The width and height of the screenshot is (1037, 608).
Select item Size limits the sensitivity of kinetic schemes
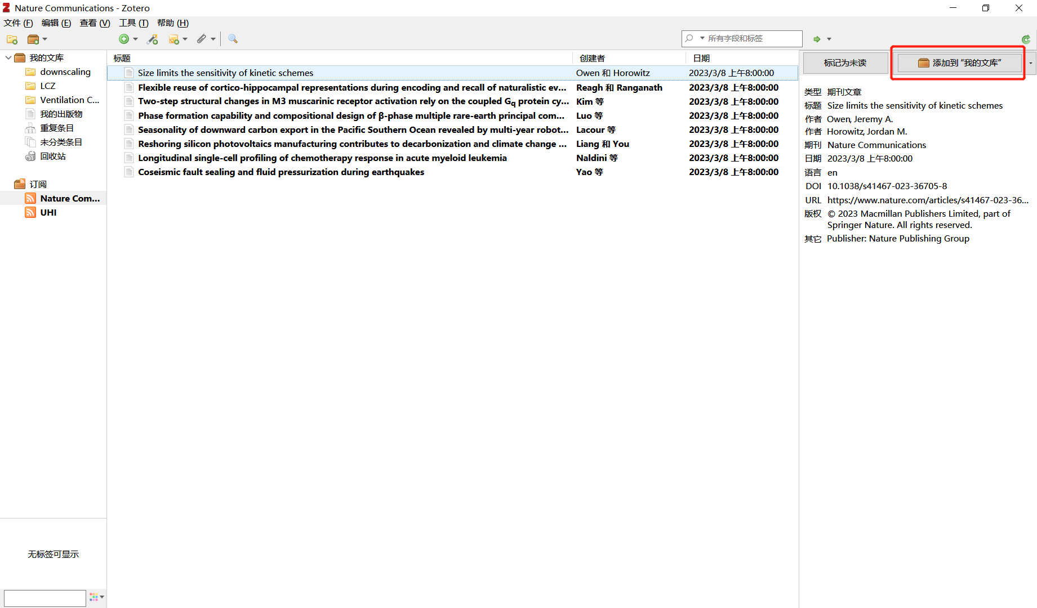pyautogui.click(x=452, y=73)
